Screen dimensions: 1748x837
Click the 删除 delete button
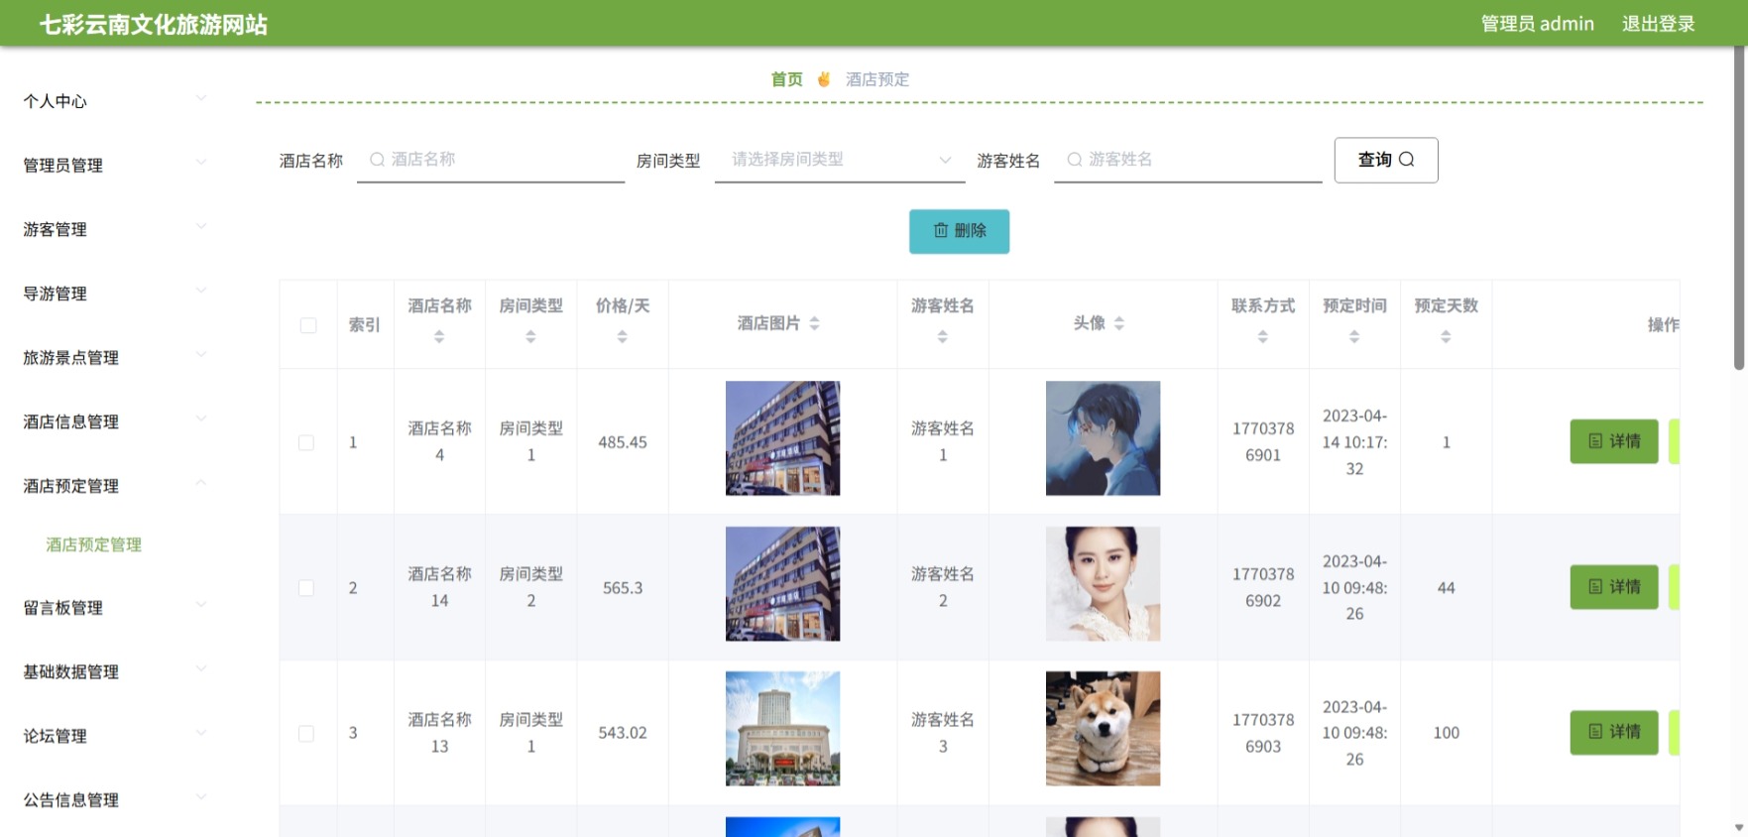[960, 231]
